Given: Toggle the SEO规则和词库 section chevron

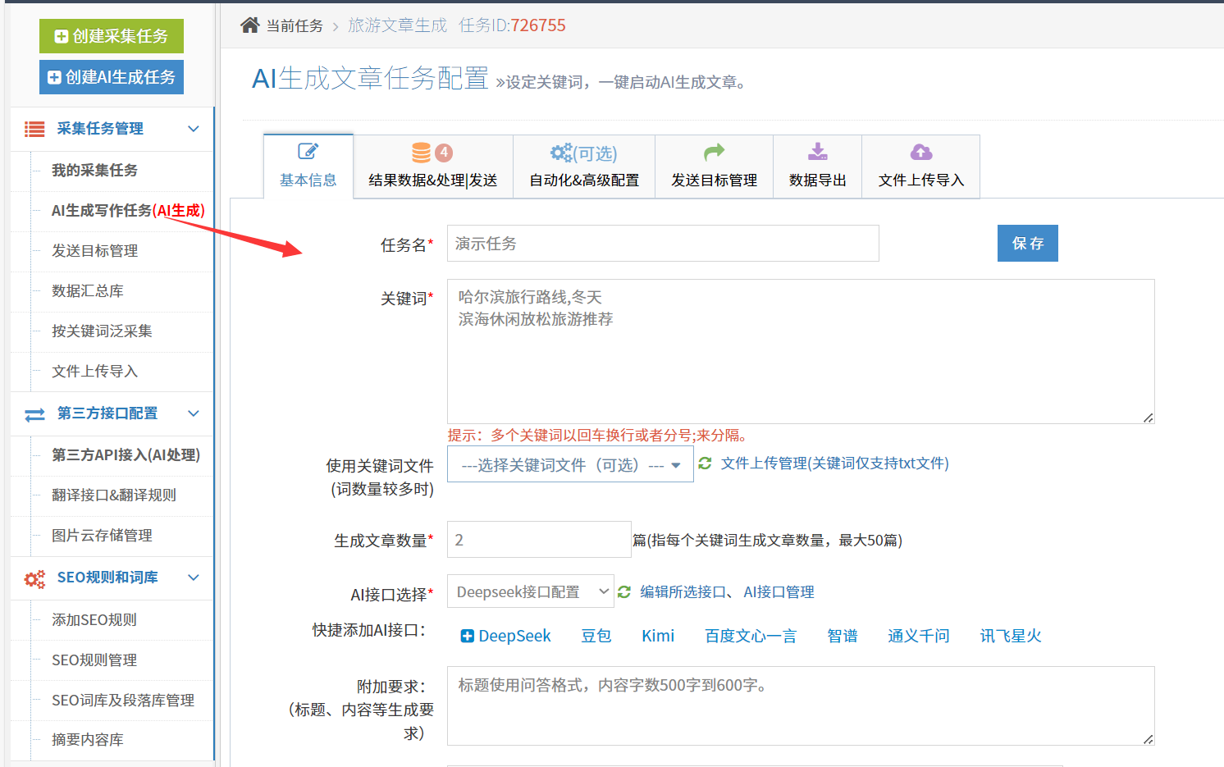Looking at the screenshot, I should pos(194,578).
